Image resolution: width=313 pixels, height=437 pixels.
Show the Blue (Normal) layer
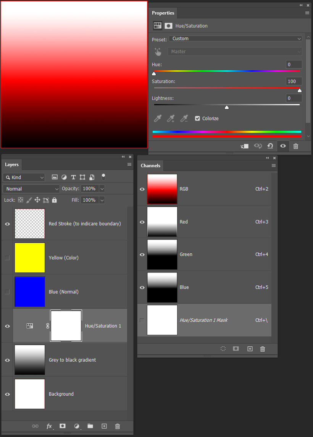7,292
